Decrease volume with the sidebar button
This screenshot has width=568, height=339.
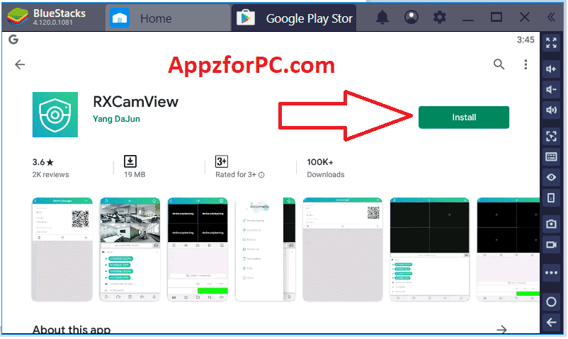[x=551, y=89]
